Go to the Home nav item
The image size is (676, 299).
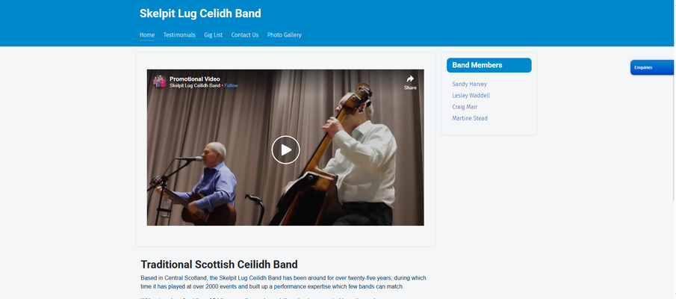coord(147,35)
